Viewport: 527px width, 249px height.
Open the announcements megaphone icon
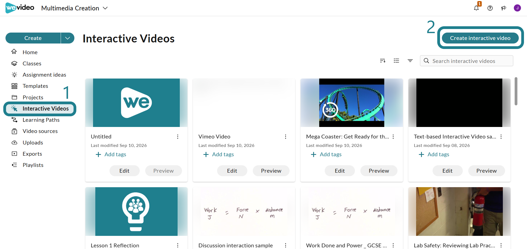(504, 8)
